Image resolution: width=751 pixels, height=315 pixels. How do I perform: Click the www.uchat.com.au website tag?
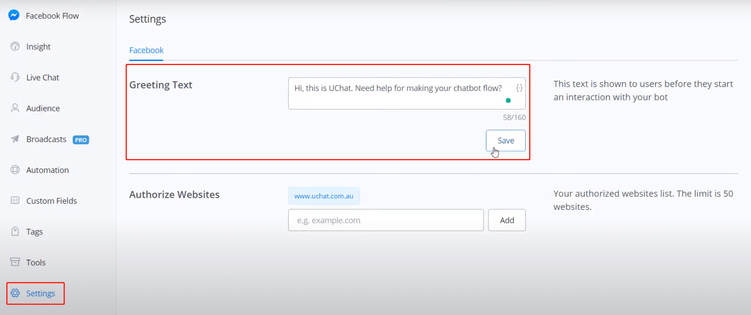click(324, 196)
